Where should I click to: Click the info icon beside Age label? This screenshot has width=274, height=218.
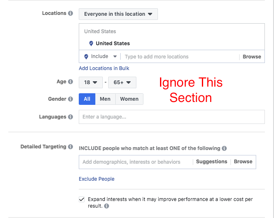[70, 82]
